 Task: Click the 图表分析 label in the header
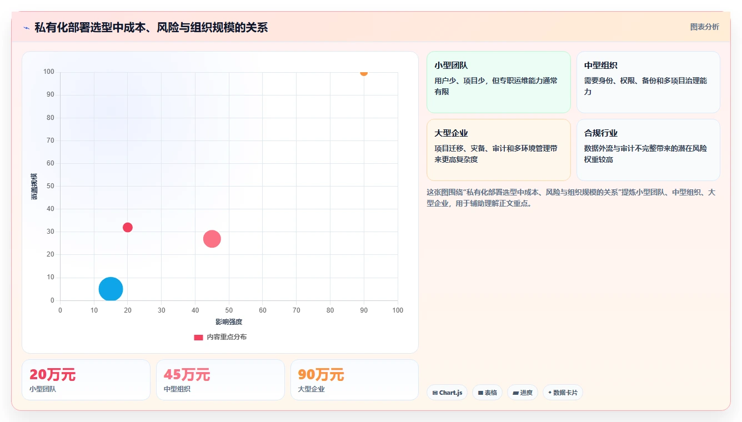tap(704, 27)
